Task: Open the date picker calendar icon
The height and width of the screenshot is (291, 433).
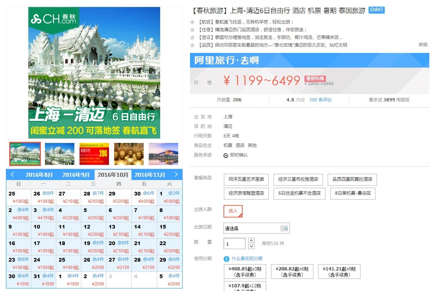Action: 284,229
